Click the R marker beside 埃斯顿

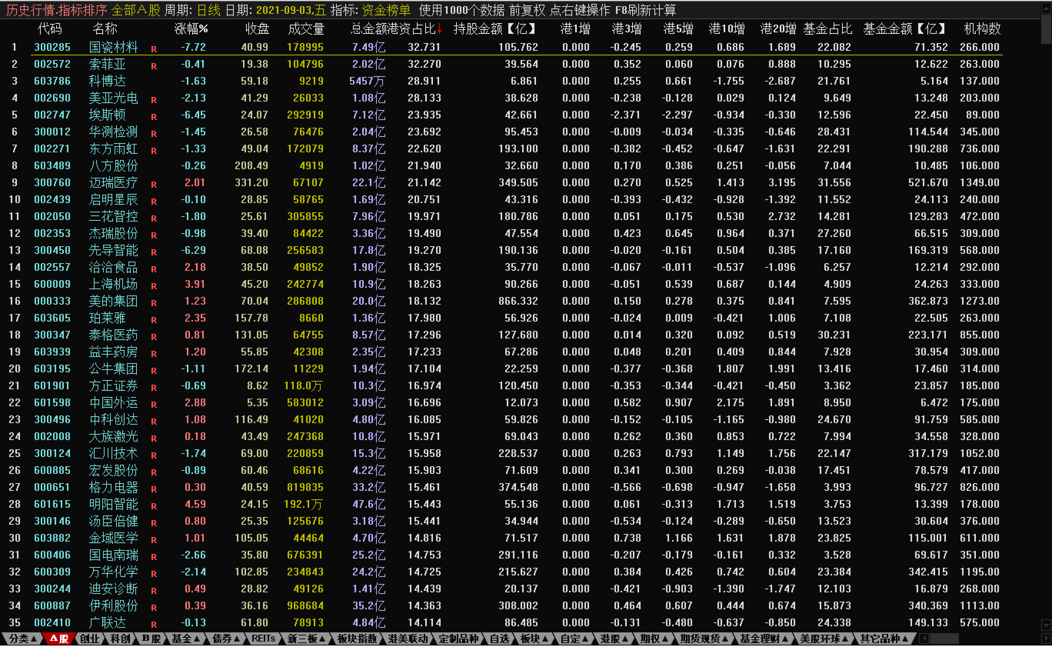click(154, 117)
